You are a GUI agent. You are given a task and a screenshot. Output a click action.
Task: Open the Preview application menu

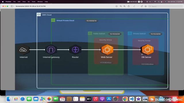pyautogui.click(x=8, y=2)
